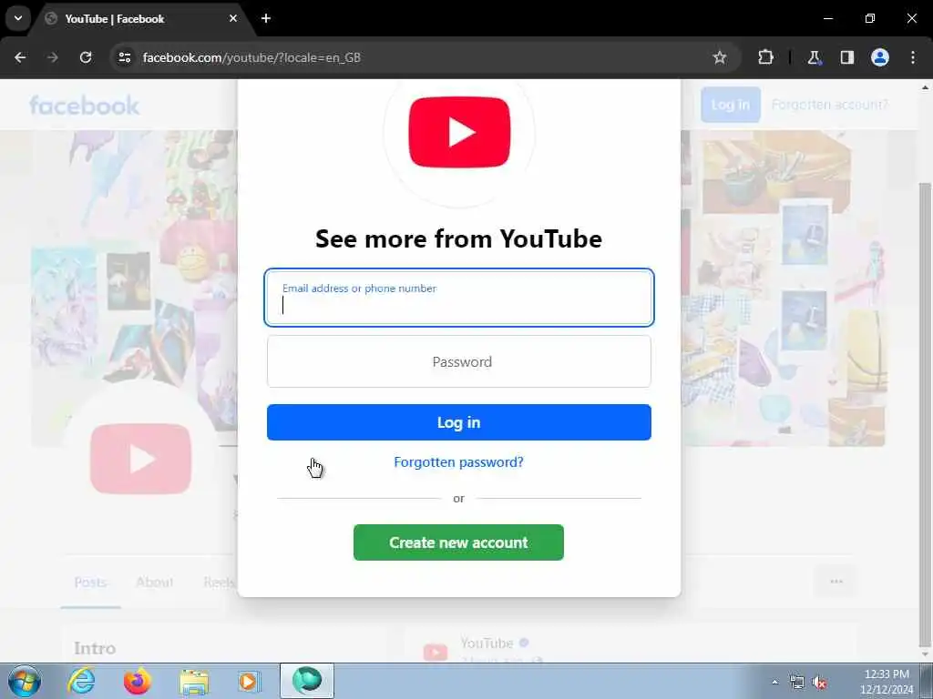Viewport: 933px width, 699px height.
Task: Open the Windows Media Player taskbar icon
Action: point(249,681)
